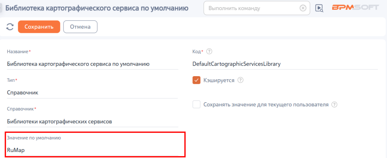Click the Сохранять значение для текущего пользователя label
This screenshot has height=158, width=387.
click(266, 104)
